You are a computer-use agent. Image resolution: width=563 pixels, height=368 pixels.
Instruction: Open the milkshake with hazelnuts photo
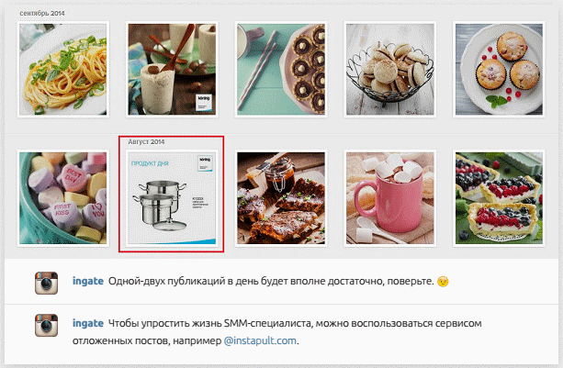(x=172, y=69)
